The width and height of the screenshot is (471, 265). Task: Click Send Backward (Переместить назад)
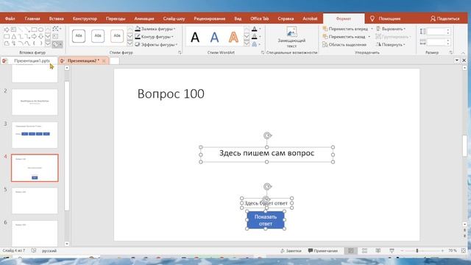click(x=344, y=37)
